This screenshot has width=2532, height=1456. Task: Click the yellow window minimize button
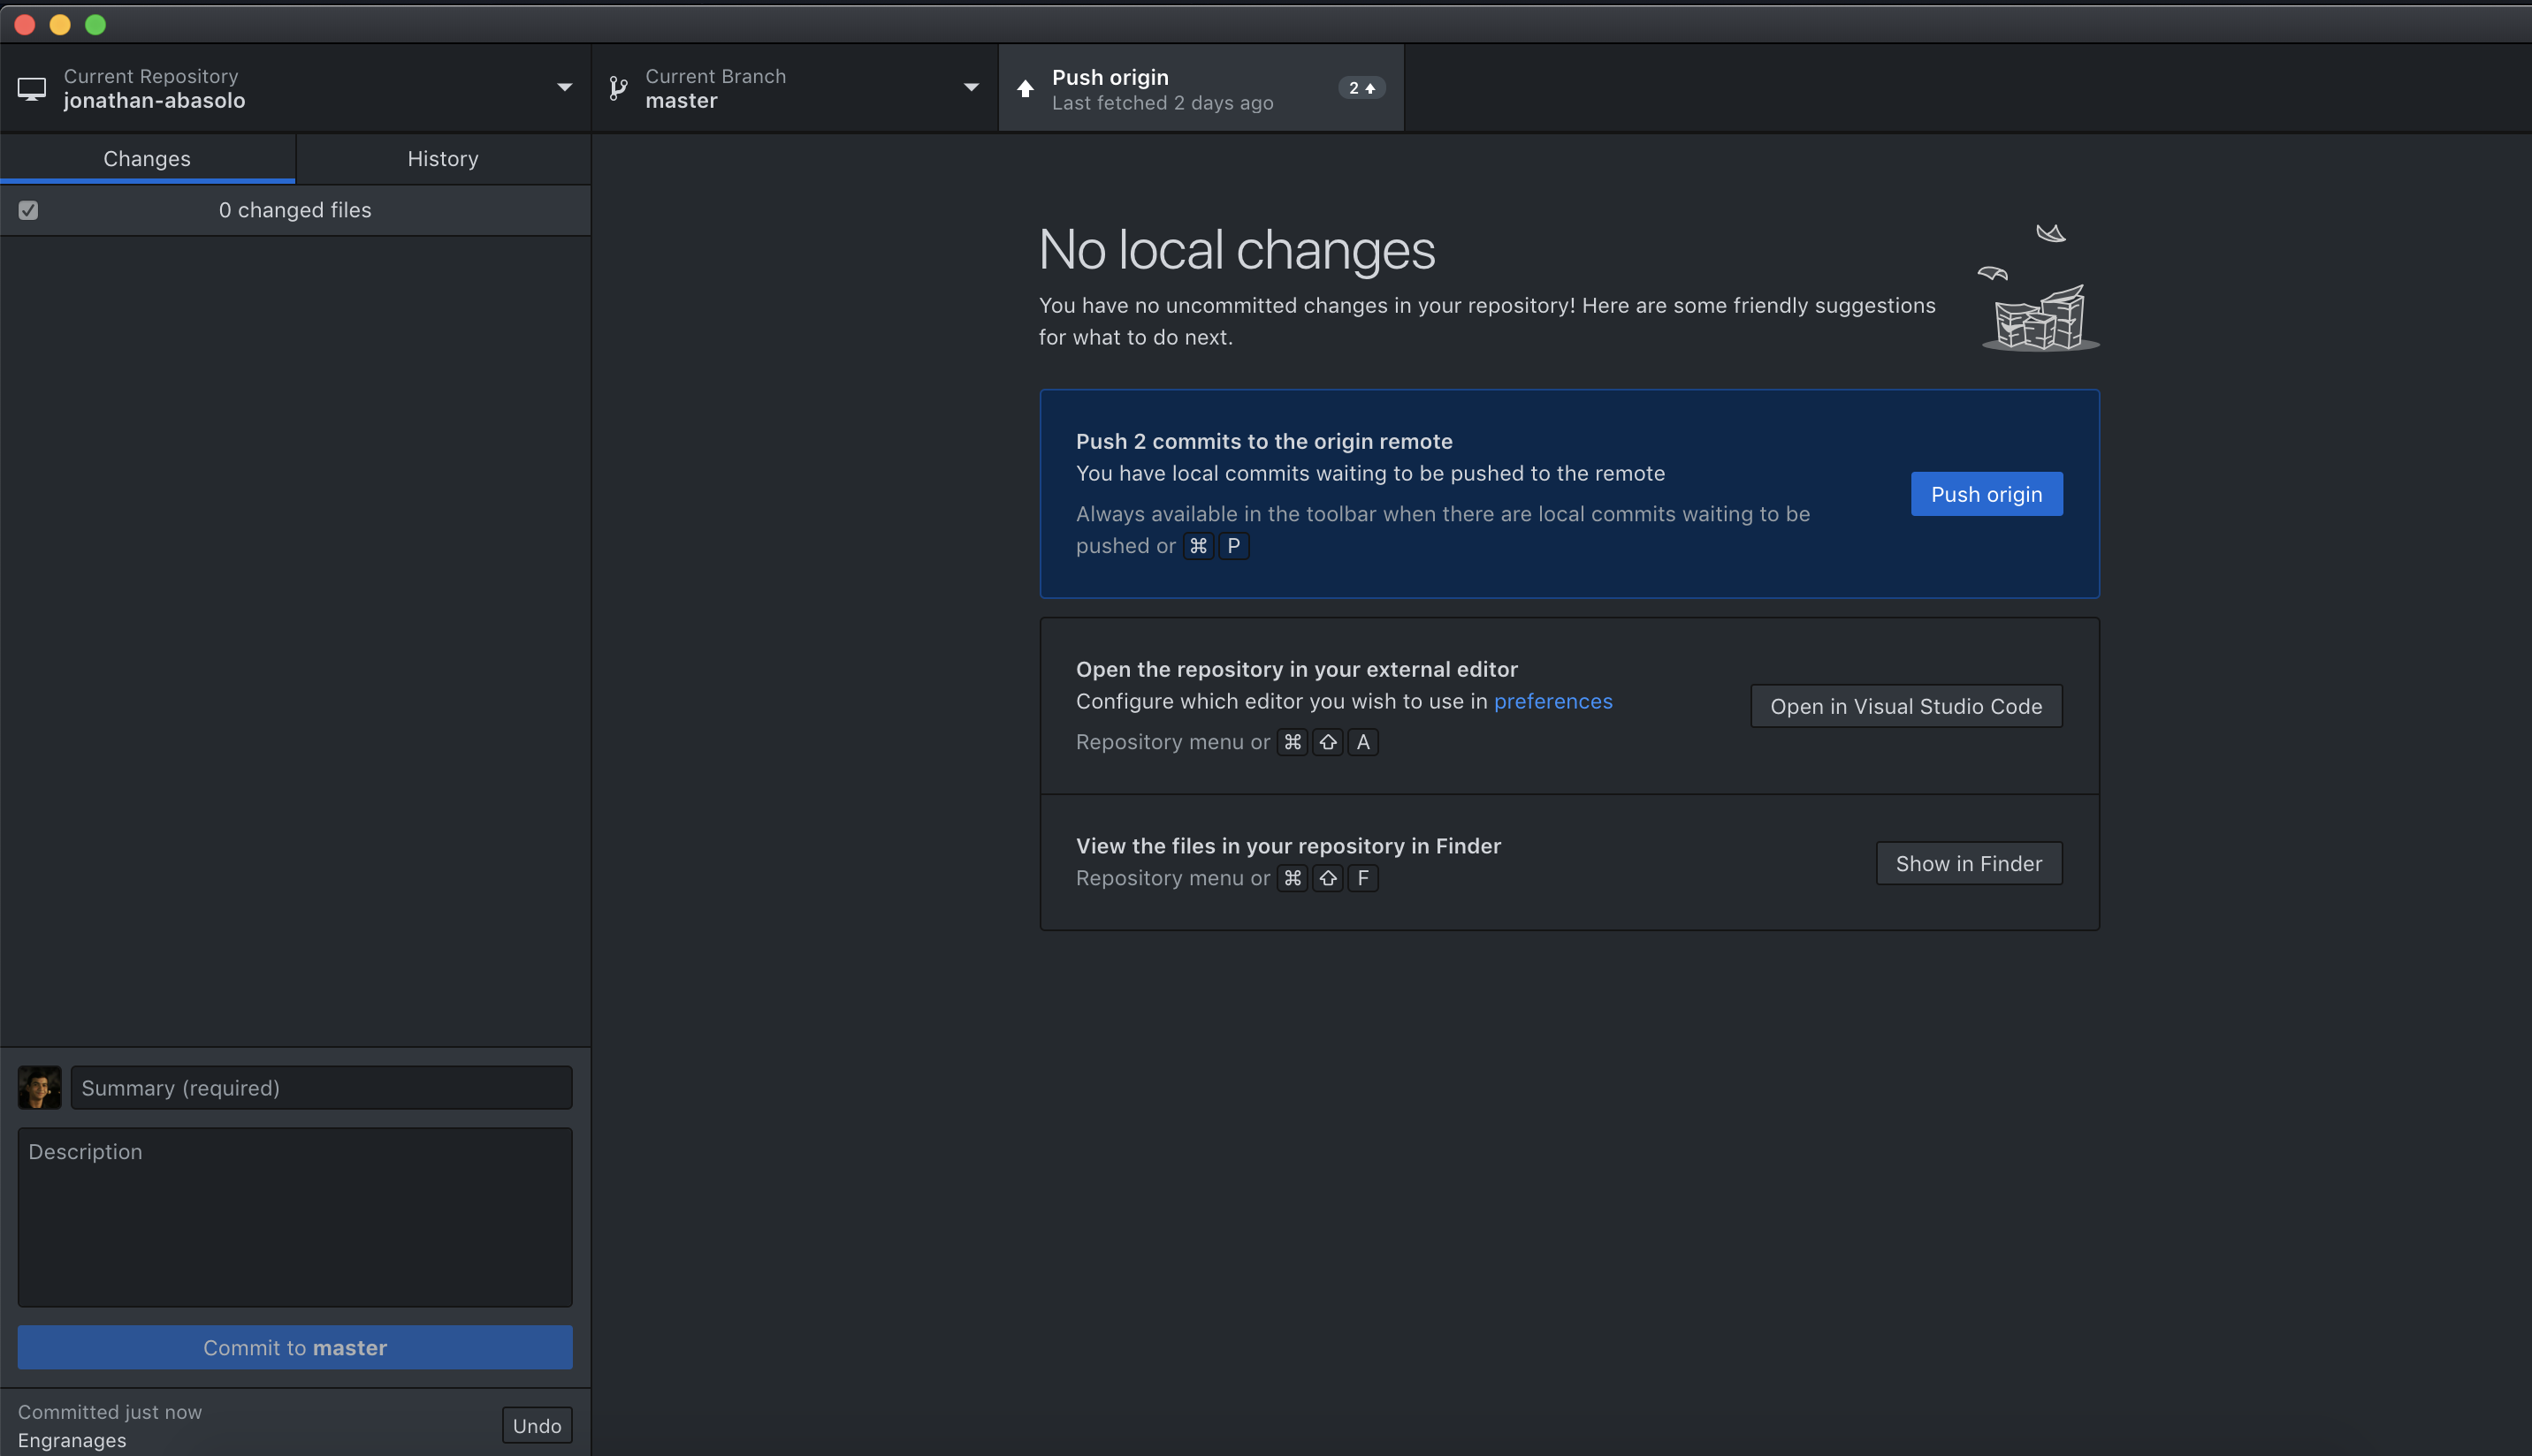point(60,25)
